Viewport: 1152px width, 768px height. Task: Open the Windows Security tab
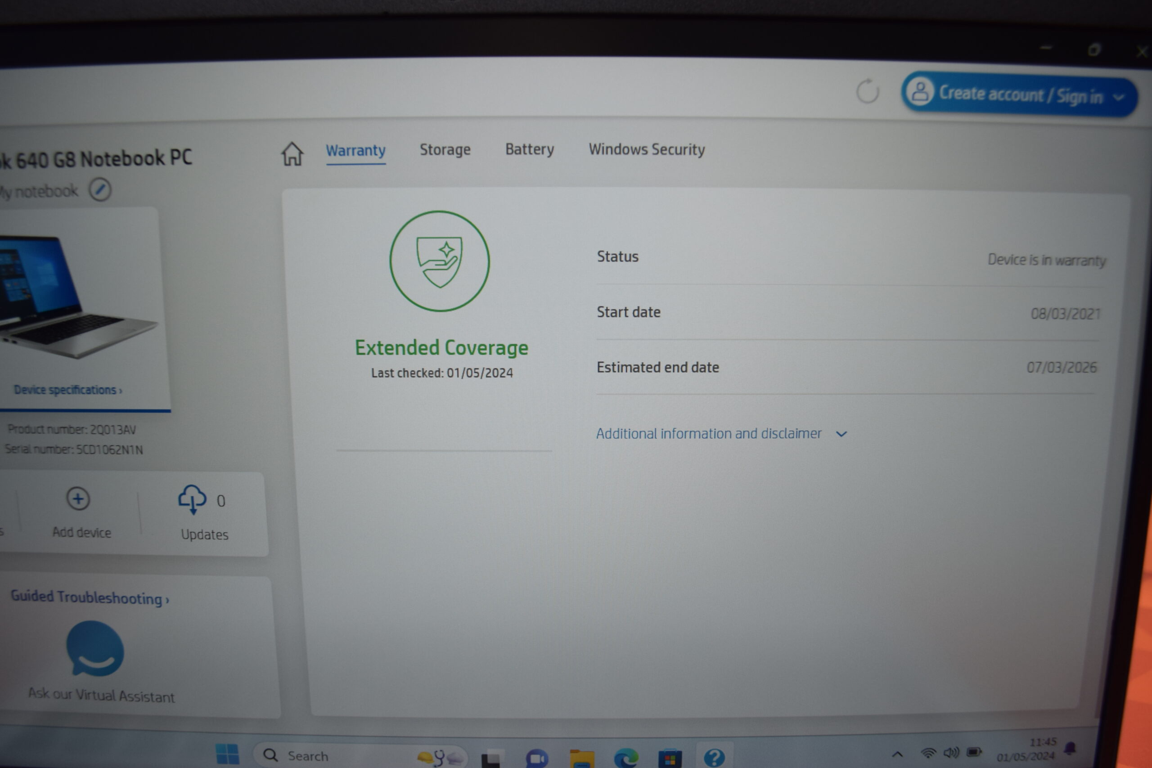647,149
